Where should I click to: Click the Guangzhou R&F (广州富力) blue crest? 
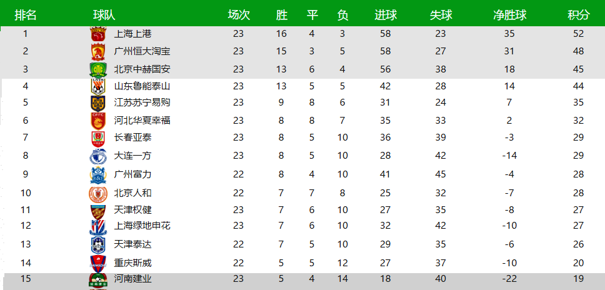tap(97, 175)
